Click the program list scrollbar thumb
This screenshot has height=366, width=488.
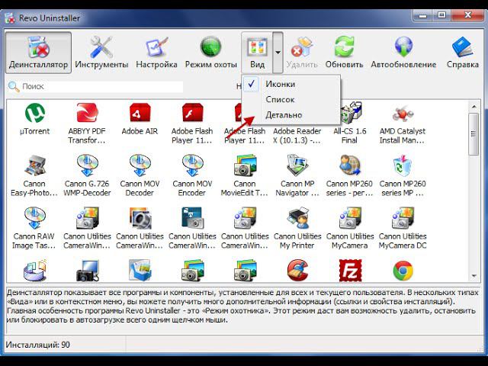(474, 134)
